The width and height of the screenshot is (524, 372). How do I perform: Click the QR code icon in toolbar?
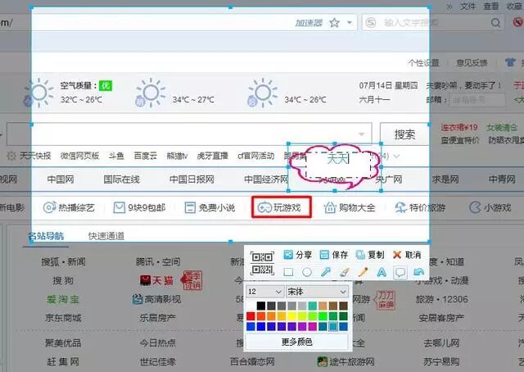[x=262, y=264]
